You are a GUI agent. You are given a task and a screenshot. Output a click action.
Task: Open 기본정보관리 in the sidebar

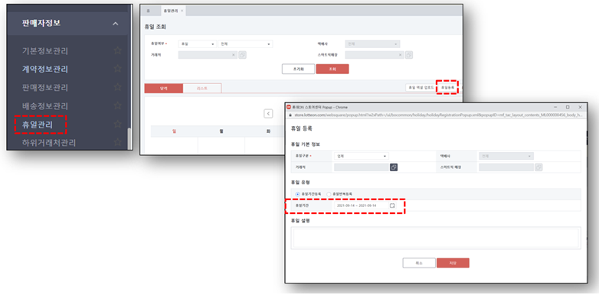click(x=45, y=50)
